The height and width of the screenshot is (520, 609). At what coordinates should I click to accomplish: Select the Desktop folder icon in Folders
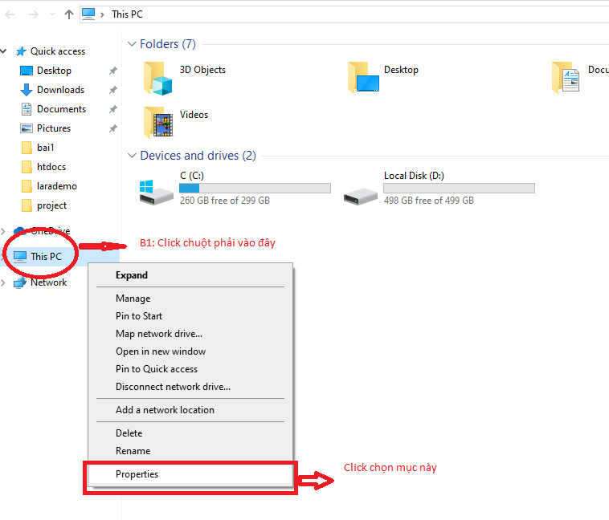tap(363, 78)
